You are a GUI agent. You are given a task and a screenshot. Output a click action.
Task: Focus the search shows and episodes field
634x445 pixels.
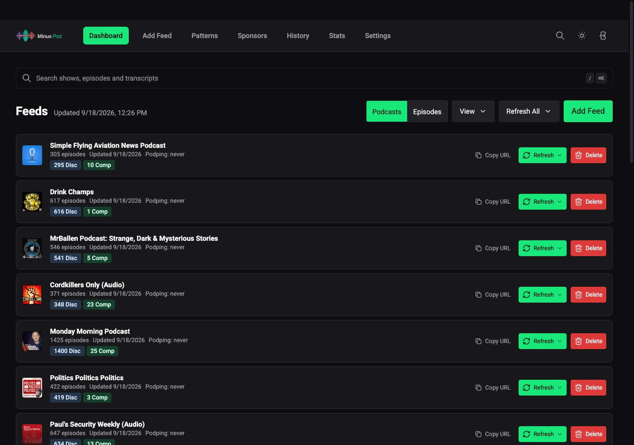click(x=314, y=78)
